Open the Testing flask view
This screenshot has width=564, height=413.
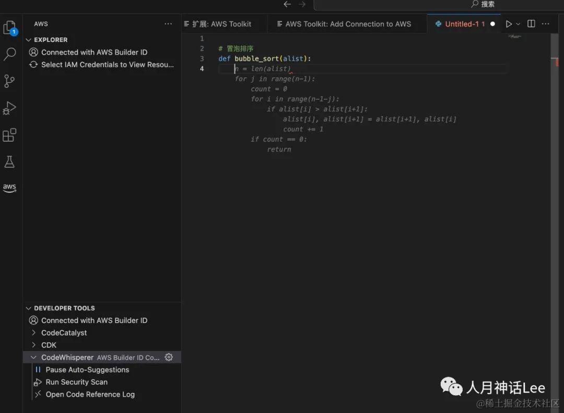coord(9,162)
